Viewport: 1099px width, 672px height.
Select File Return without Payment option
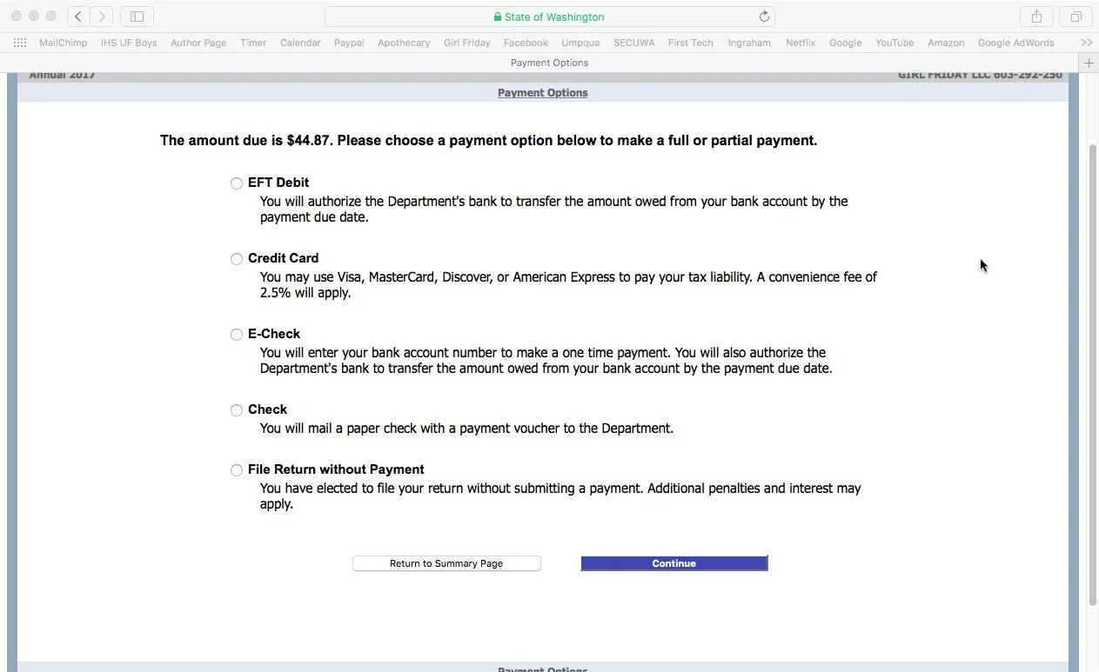[237, 470]
